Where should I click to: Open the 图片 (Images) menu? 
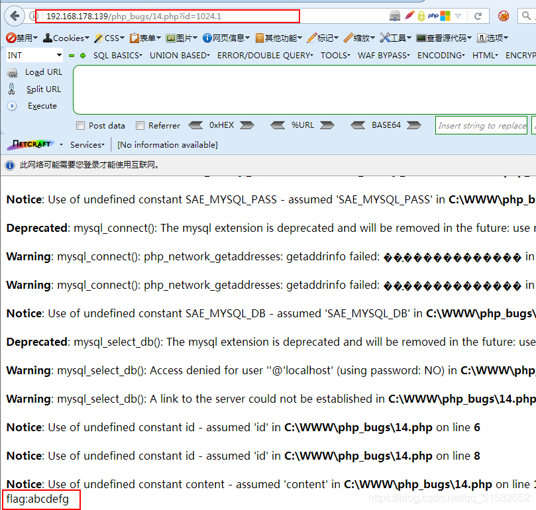click(x=182, y=38)
